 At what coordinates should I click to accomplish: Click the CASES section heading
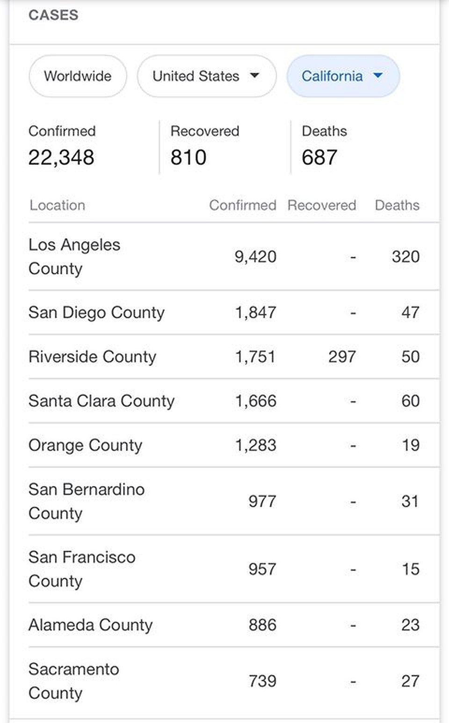[53, 15]
